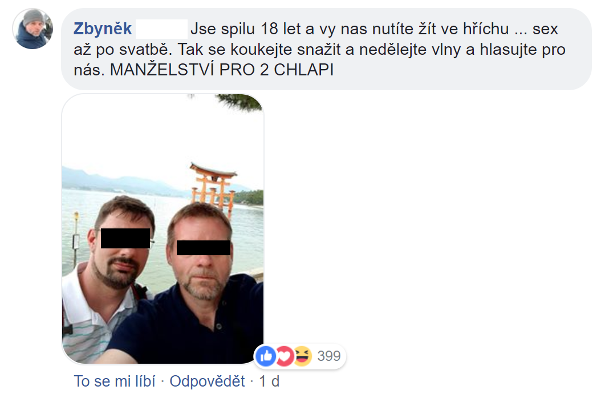This screenshot has height=398, width=613.
Task: Click the laughing Haha reaction emoji
Action: [x=303, y=356]
